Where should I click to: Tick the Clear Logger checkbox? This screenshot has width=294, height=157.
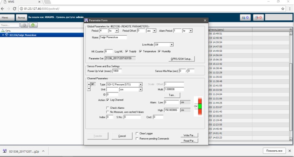tap(137, 133)
